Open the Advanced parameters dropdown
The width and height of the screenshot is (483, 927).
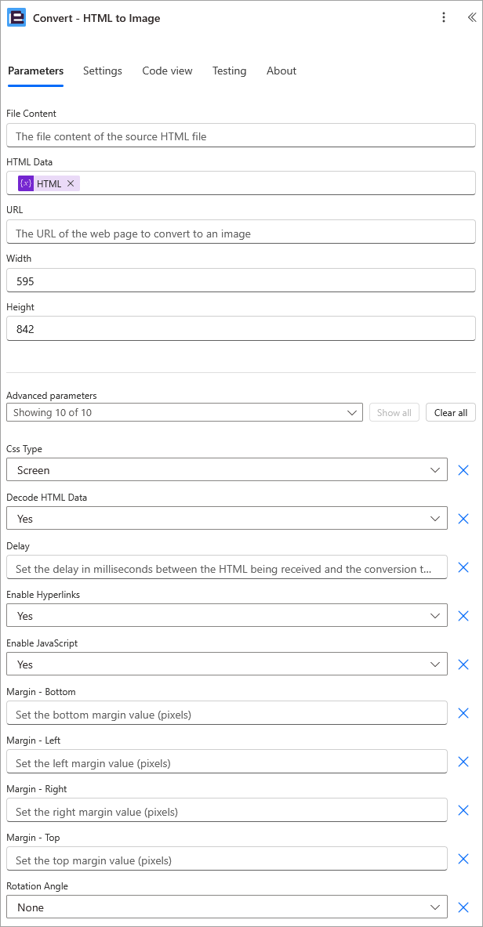[x=185, y=413]
